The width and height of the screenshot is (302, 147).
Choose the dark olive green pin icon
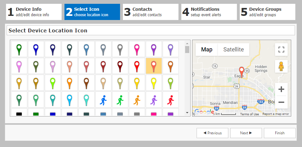pos(36,66)
